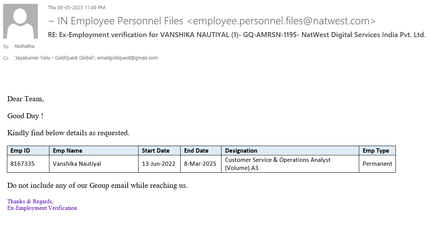This screenshot has width=436, height=233.
Task: Click the employee ID value 8167335
Action: click(x=22, y=164)
